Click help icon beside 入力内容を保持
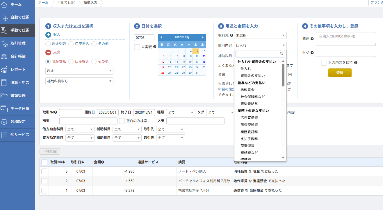This screenshot has height=210, width=383. (x=356, y=63)
